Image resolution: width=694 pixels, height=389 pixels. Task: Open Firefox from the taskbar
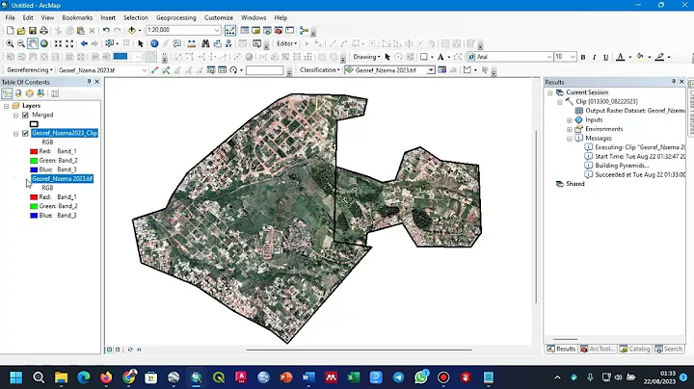click(x=106, y=377)
